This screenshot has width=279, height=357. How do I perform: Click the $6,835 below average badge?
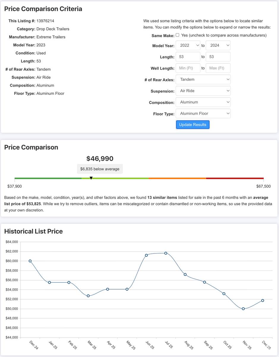click(100, 169)
